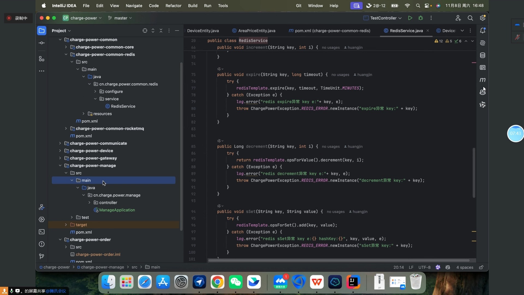Toggle the read-only lock icon in status bar

[x=481, y=267]
